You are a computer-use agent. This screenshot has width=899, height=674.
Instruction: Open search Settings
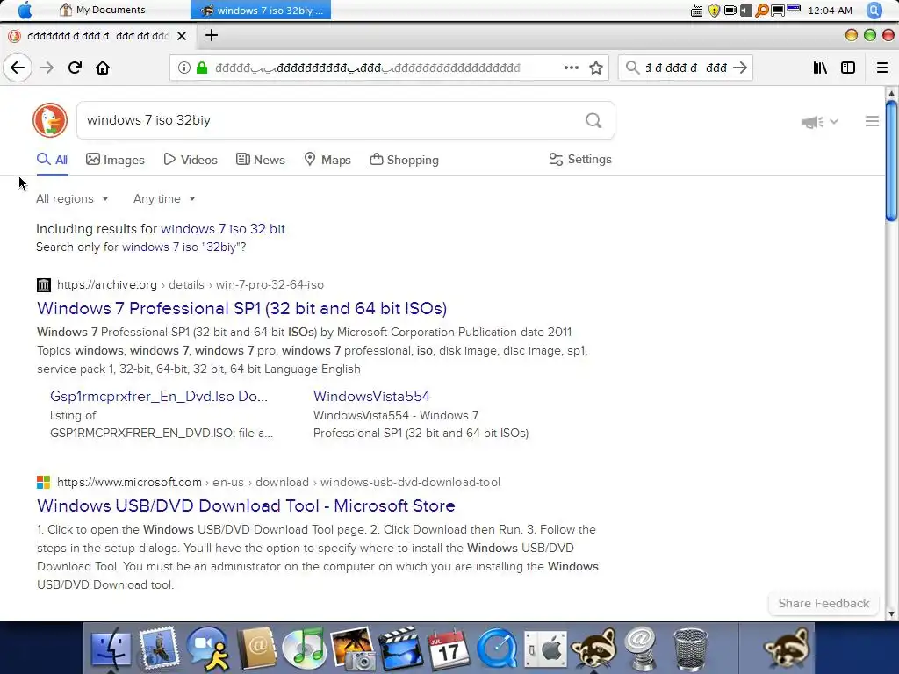click(580, 160)
